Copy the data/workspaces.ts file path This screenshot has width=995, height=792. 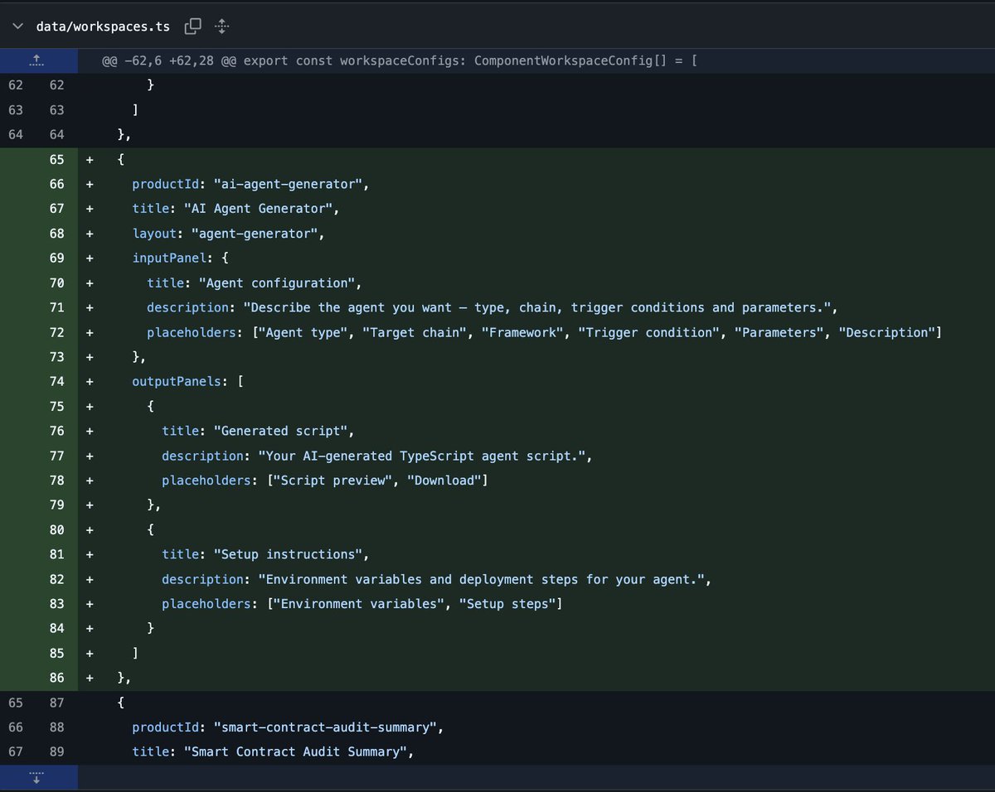click(192, 27)
